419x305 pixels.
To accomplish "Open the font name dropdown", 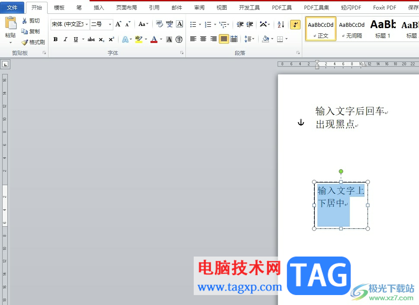I will [86, 24].
